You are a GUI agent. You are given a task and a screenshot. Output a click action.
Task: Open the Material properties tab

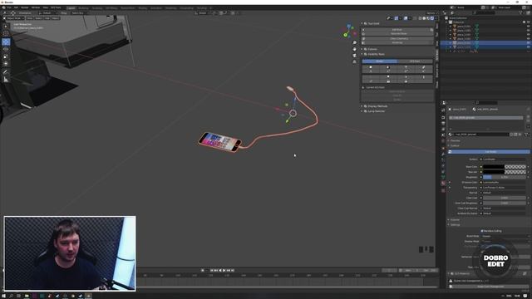[443, 184]
